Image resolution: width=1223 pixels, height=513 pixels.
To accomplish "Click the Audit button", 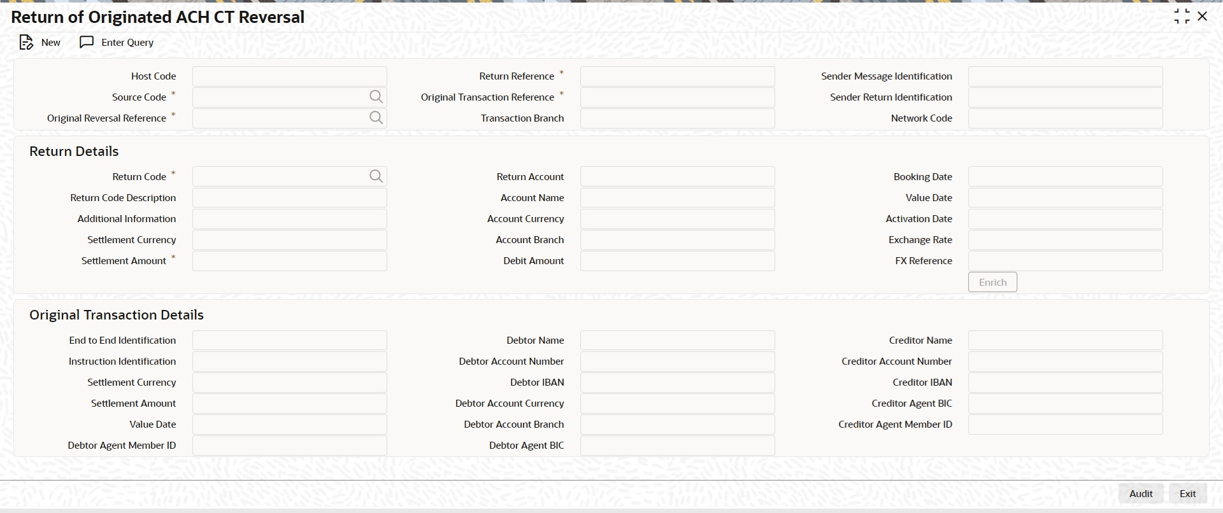I will tap(1141, 493).
